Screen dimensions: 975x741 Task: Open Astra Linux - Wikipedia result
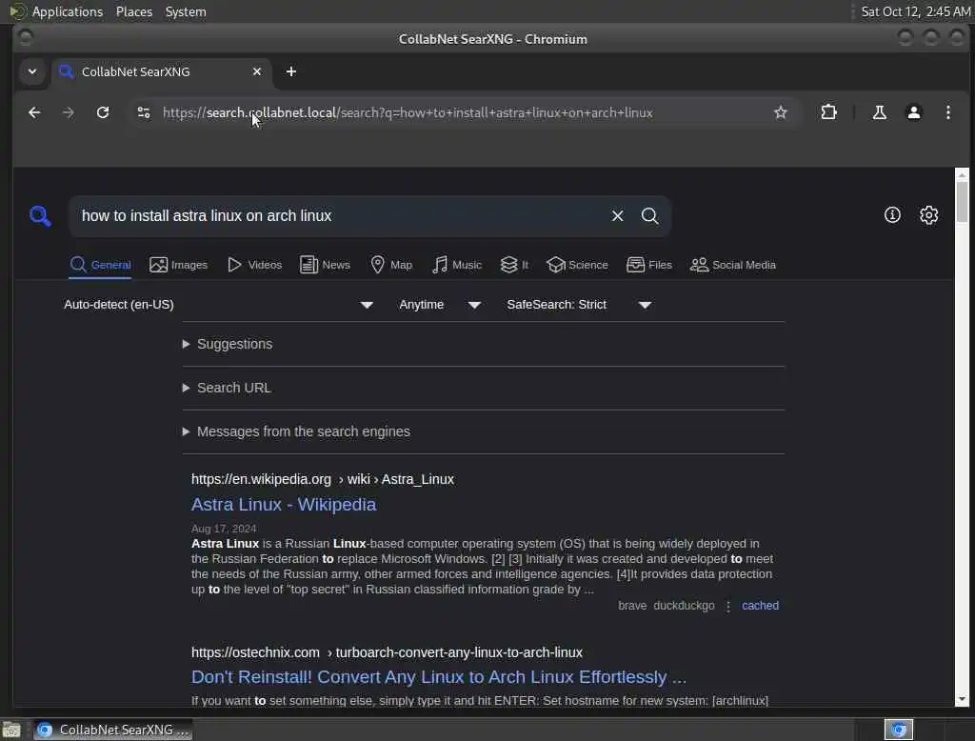[x=284, y=505]
